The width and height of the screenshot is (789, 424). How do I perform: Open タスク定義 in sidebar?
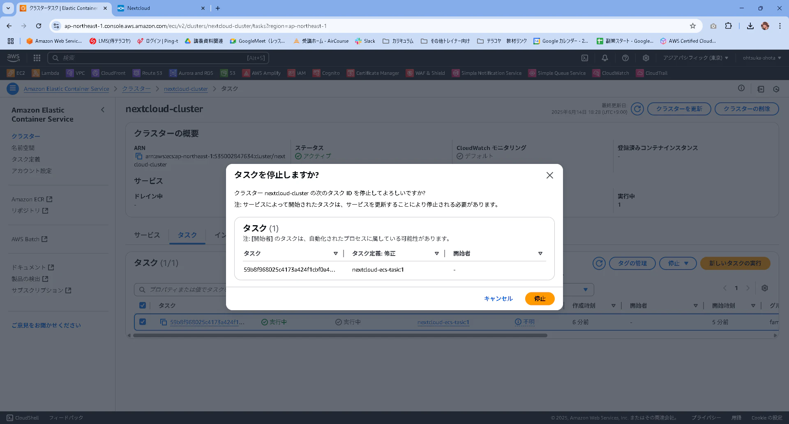pos(26,159)
